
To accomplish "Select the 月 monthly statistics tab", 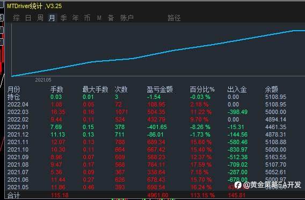I will pyautogui.click(x=52, y=18).
